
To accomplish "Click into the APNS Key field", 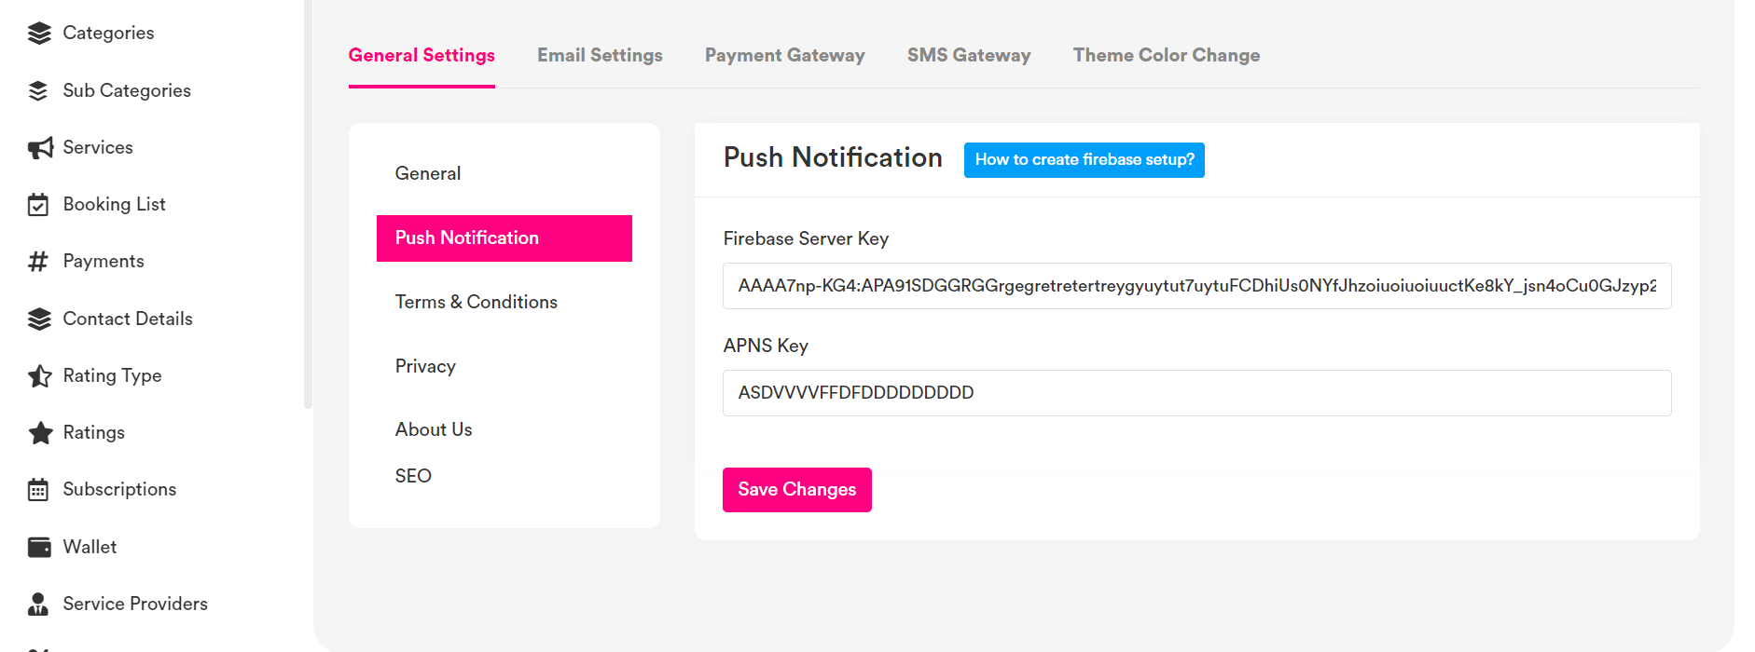I will pos(1196,393).
